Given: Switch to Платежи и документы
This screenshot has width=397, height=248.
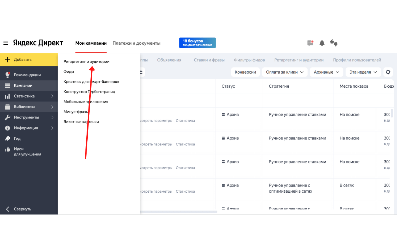Looking at the screenshot, I should pos(136,43).
